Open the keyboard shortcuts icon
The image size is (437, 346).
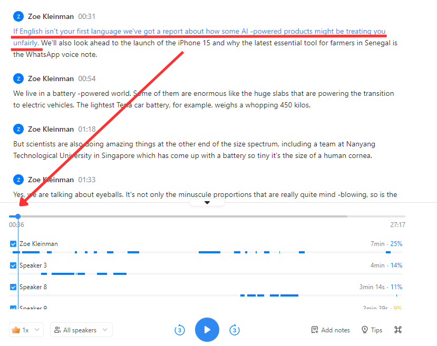[x=398, y=330]
